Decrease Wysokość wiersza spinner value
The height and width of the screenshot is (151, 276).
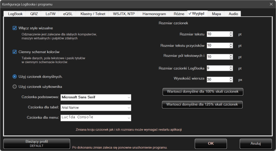pyautogui.click(x=231, y=81)
